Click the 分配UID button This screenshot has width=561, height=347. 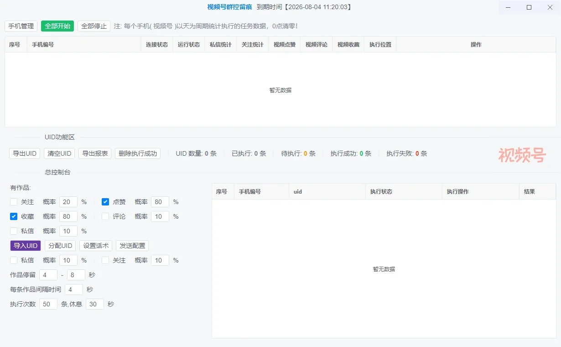click(60, 246)
